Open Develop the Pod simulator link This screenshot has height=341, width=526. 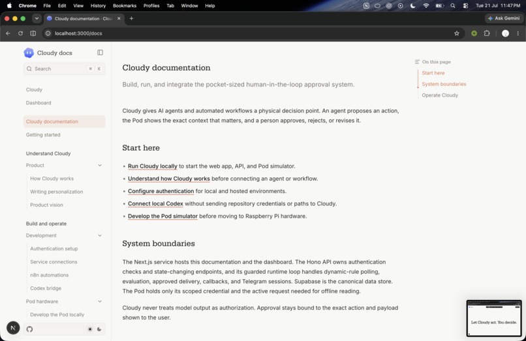pos(162,216)
